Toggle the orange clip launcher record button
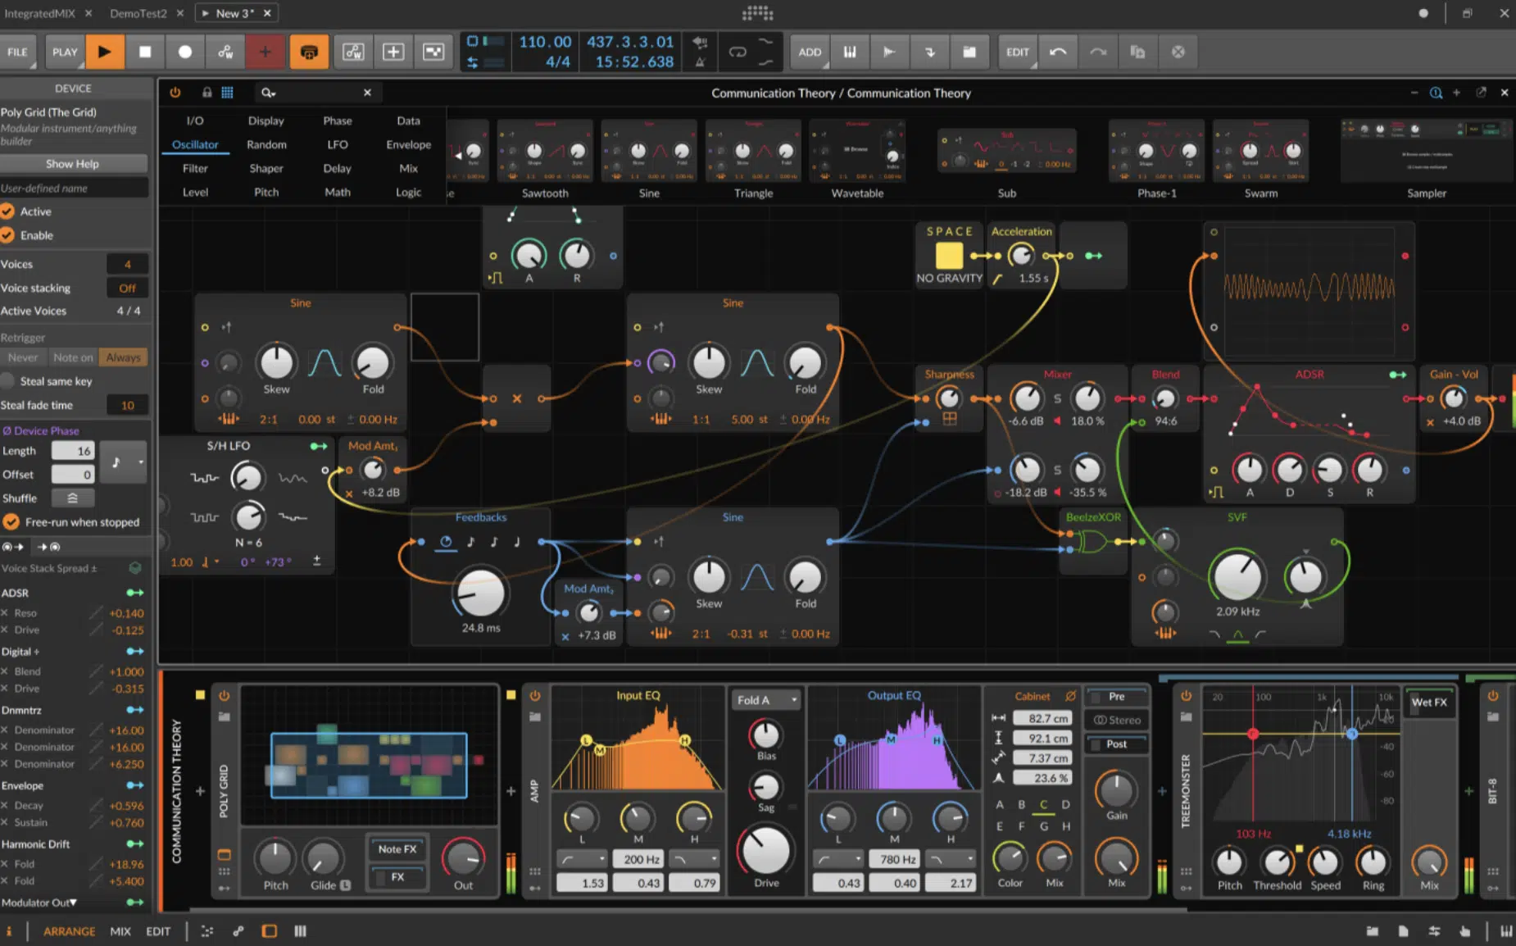The width and height of the screenshot is (1516, 946). coord(309,52)
